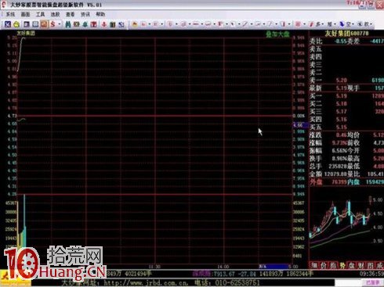
Task: Expand the diagonal pencil tool dropdown arrow
Action: tap(252, 24)
